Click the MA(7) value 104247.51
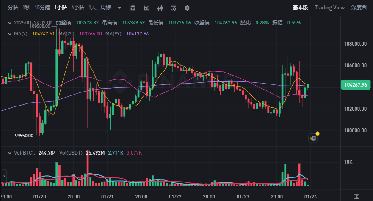373x201 pixels. coord(44,34)
